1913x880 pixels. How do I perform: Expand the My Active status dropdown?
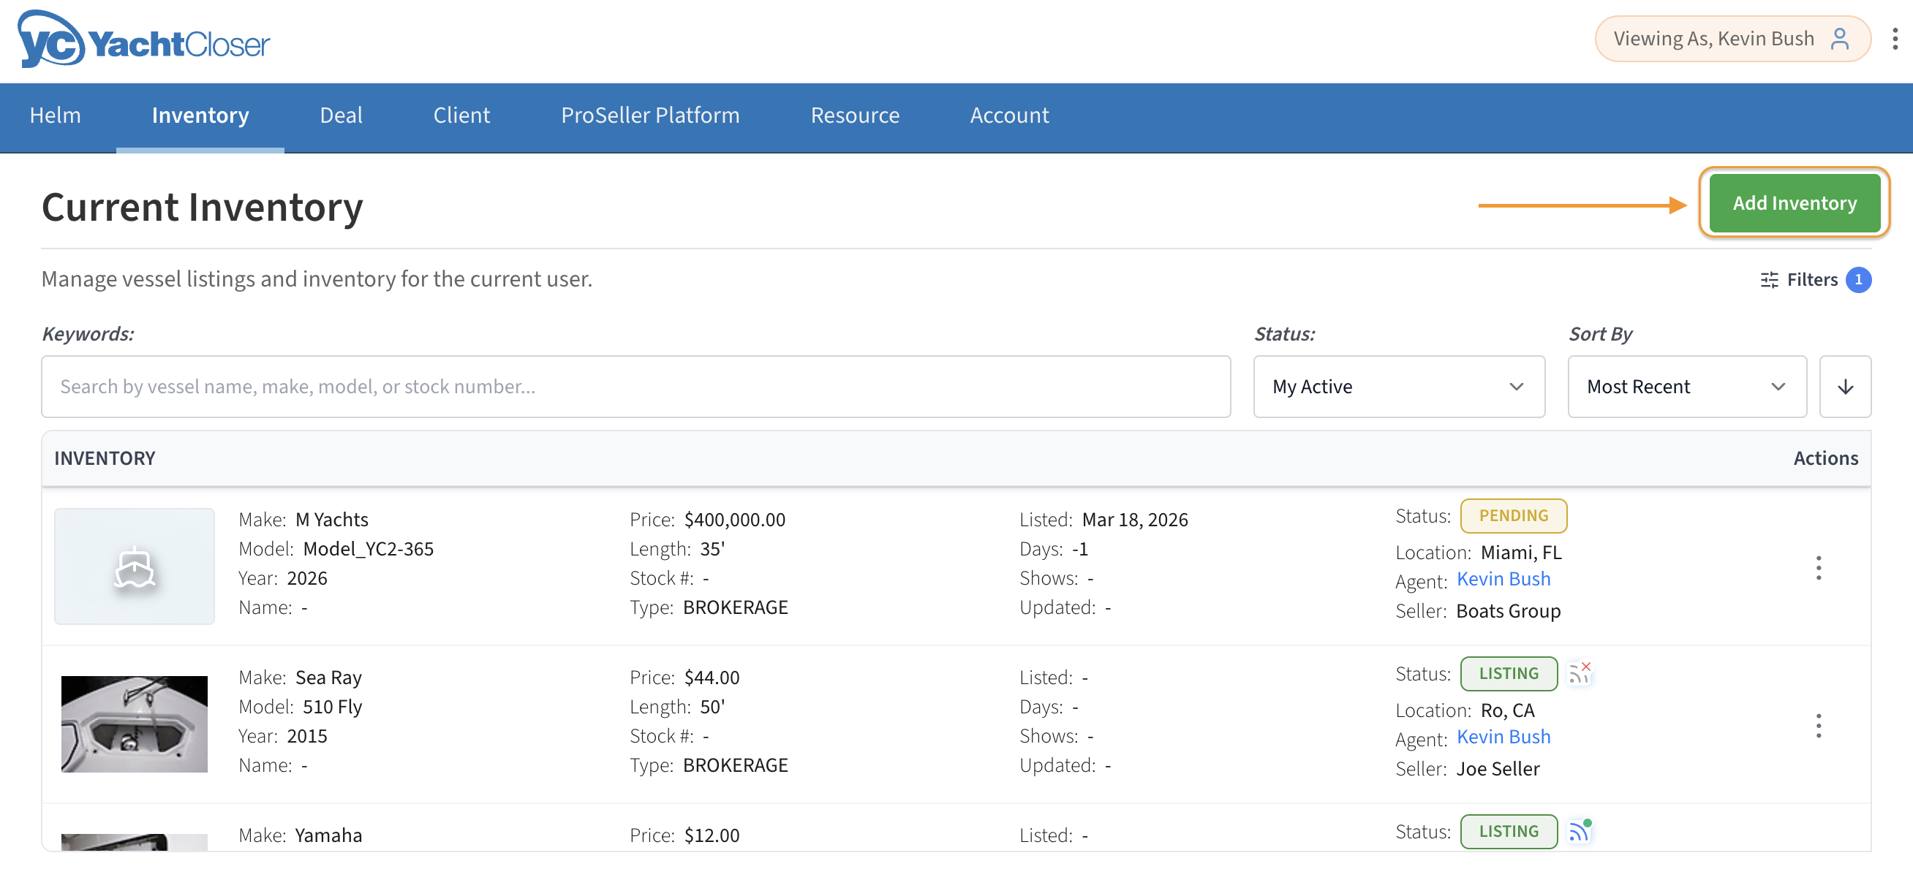tap(1398, 387)
